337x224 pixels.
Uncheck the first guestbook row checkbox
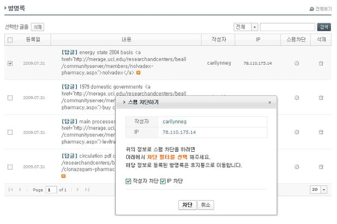pyautogui.click(x=10, y=63)
